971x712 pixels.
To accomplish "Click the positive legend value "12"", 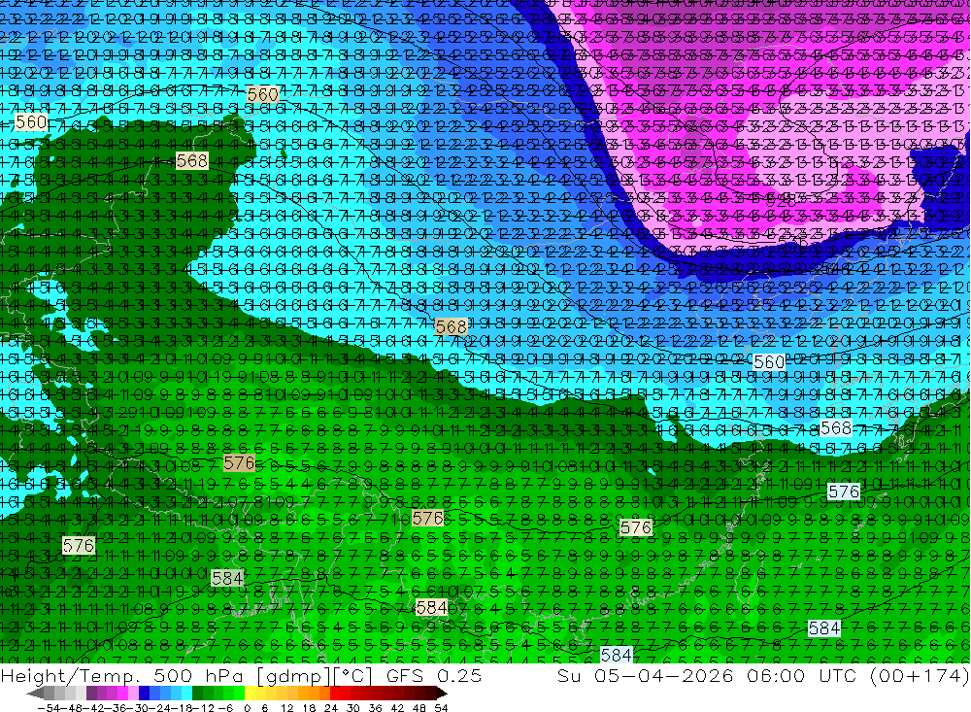I will [287, 708].
